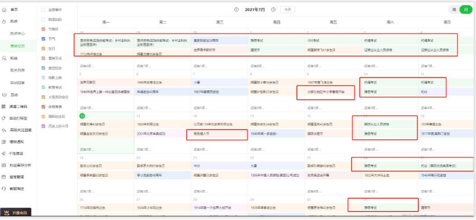Select 营销日历 marketing calendar sidebar item
The height and width of the screenshot is (220, 476).
(x=17, y=46)
